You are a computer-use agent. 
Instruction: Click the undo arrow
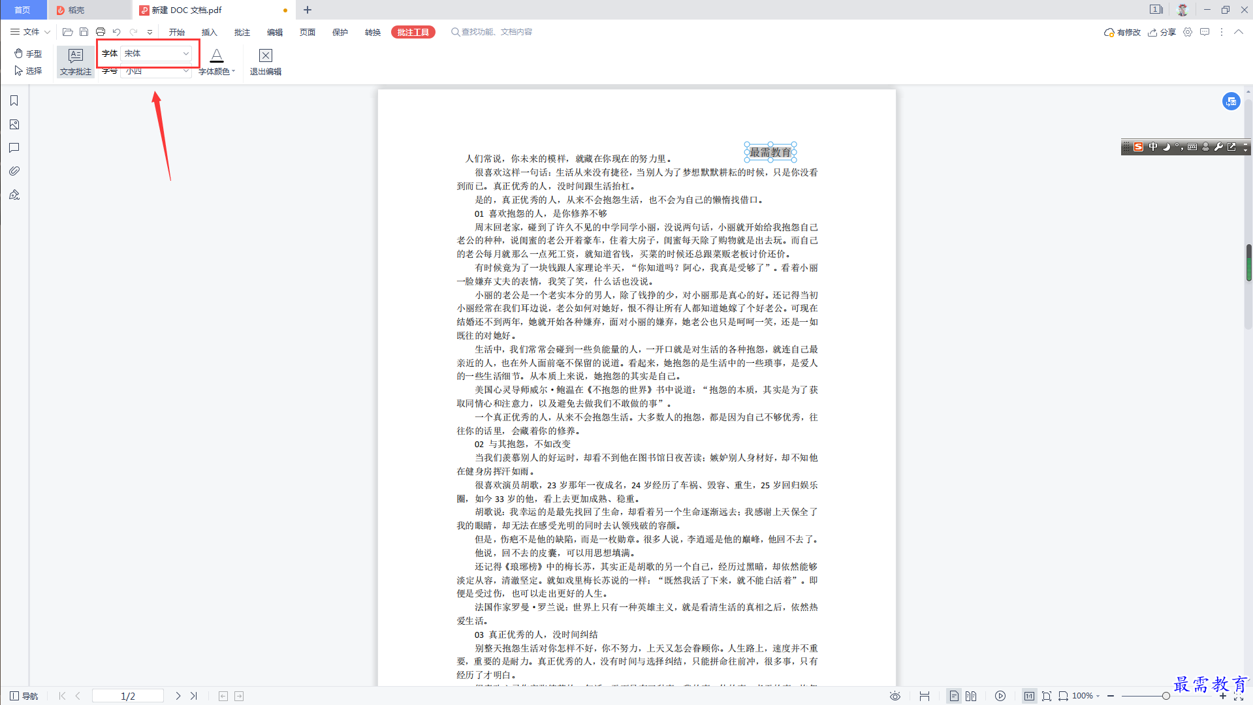[x=117, y=32]
